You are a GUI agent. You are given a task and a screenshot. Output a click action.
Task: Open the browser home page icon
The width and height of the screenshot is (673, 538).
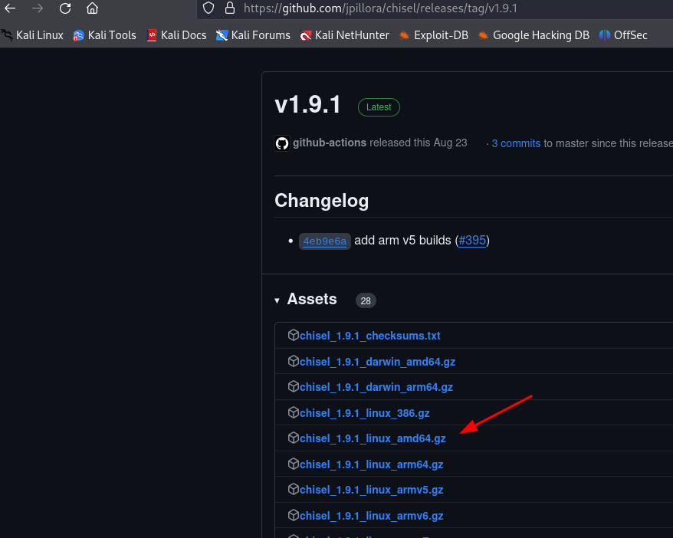[x=92, y=8]
